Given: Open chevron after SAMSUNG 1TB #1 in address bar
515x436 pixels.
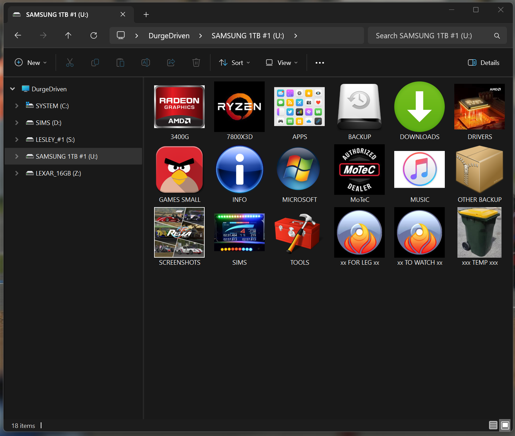Looking at the screenshot, I should [296, 36].
